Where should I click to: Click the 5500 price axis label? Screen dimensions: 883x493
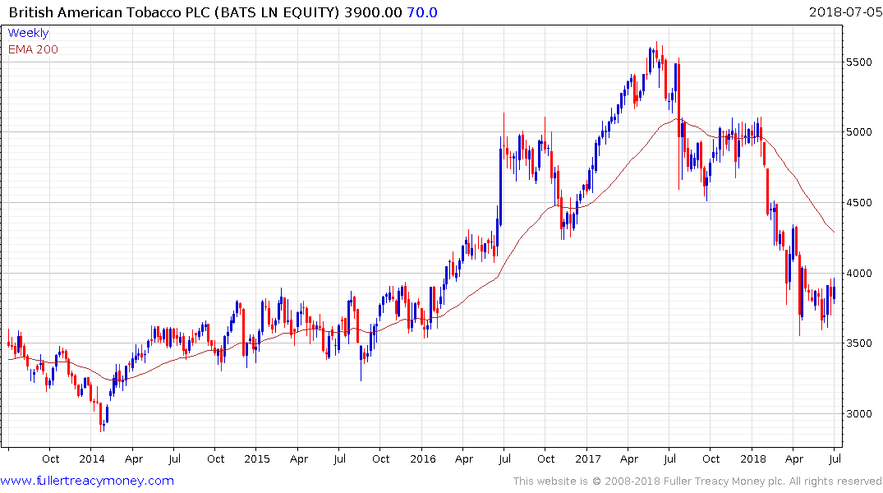859,62
